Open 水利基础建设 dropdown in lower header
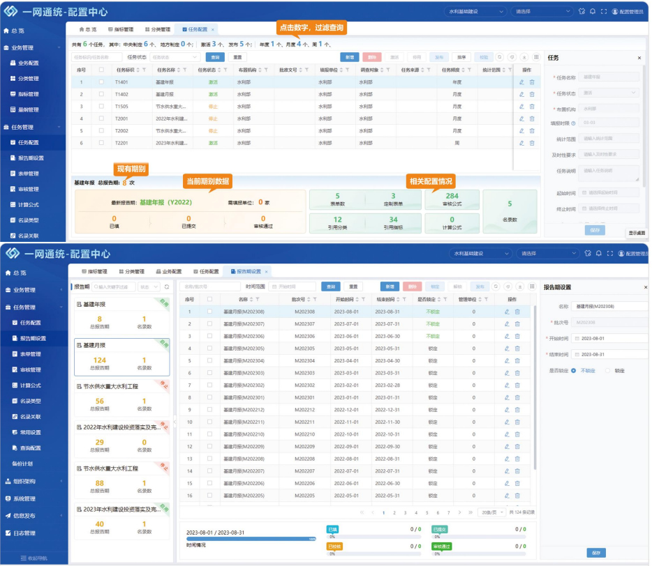Viewport: 652px width, 566px height. (480, 254)
